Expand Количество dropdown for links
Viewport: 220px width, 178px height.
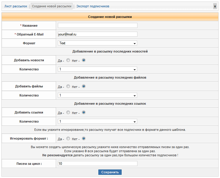[x=98, y=121]
